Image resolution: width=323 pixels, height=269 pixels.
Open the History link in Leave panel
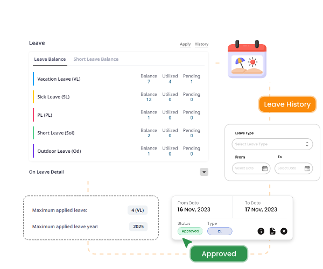201,44
